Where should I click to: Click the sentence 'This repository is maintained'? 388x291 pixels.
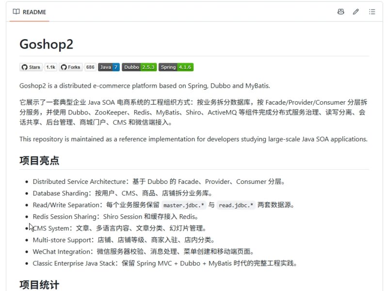[194, 139]
